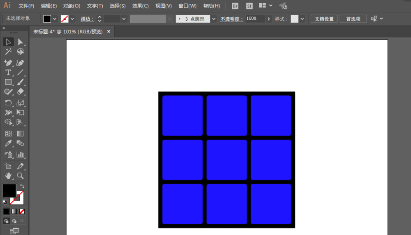Screen dimensions: 411x235
Task: Pick the Paintbrush tool
Action: click(x=20, y=82)
